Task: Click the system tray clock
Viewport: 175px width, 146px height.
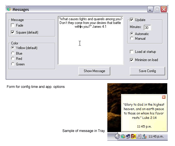Action: pyautogui.click(x=156, y=136)
